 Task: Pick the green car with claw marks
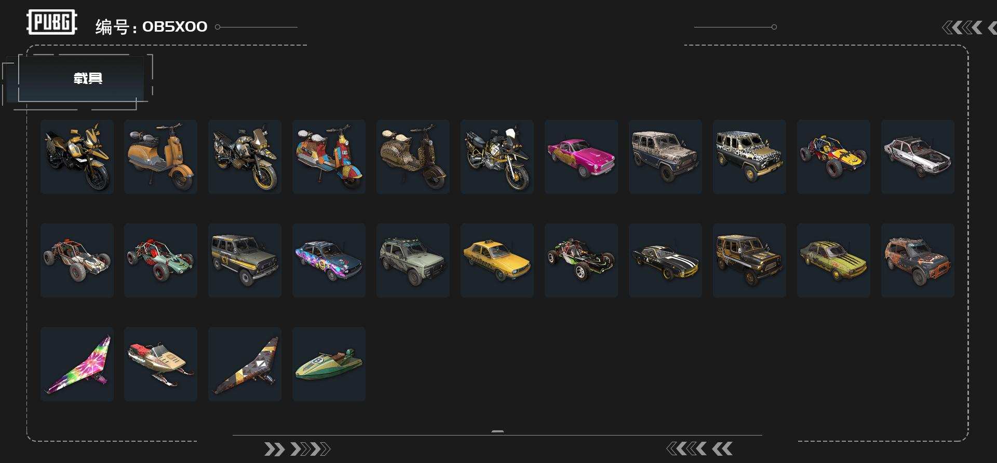click(833, 260)
